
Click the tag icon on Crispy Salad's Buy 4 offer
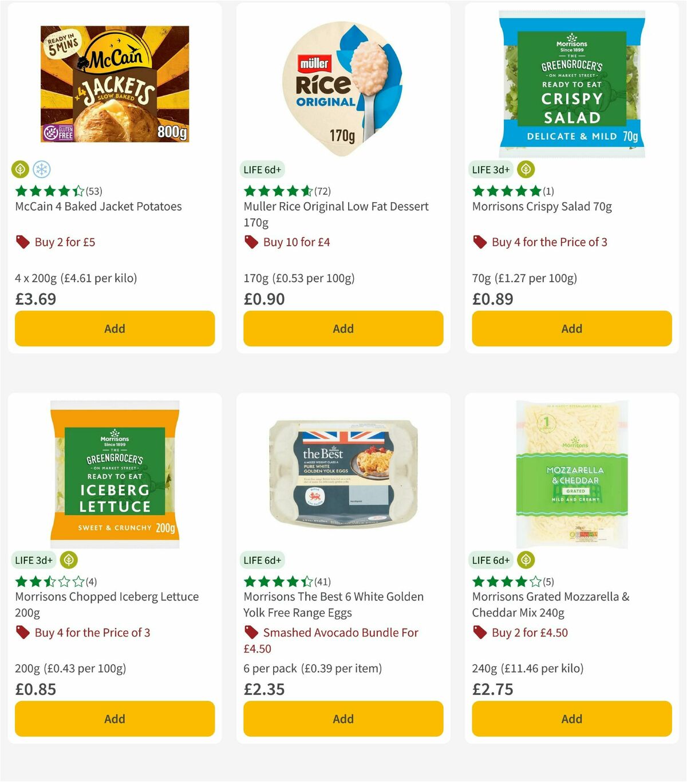coord(480,242)
